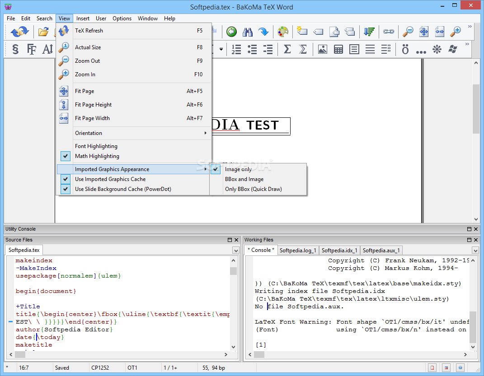Click the FF font icon
Image resolution: width=484 pixels, height=376 pixels.
tap(32, 49)
